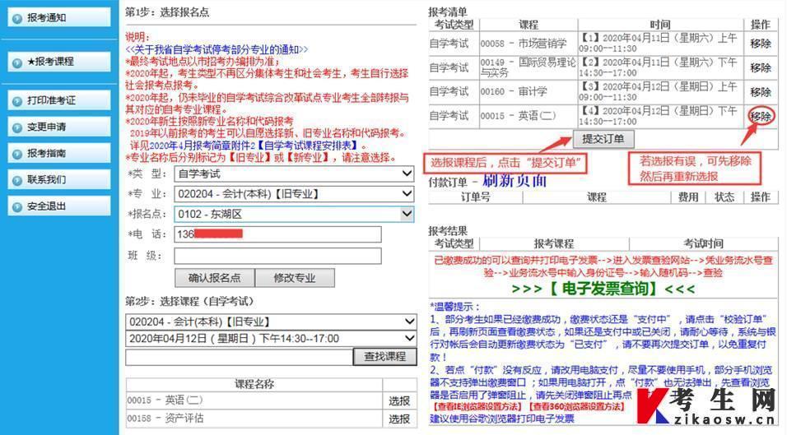The width and height of the screenshot is (787, 435).
Task: Click course name 00015 - 英语(二) in course list
Action: point(165,400)
